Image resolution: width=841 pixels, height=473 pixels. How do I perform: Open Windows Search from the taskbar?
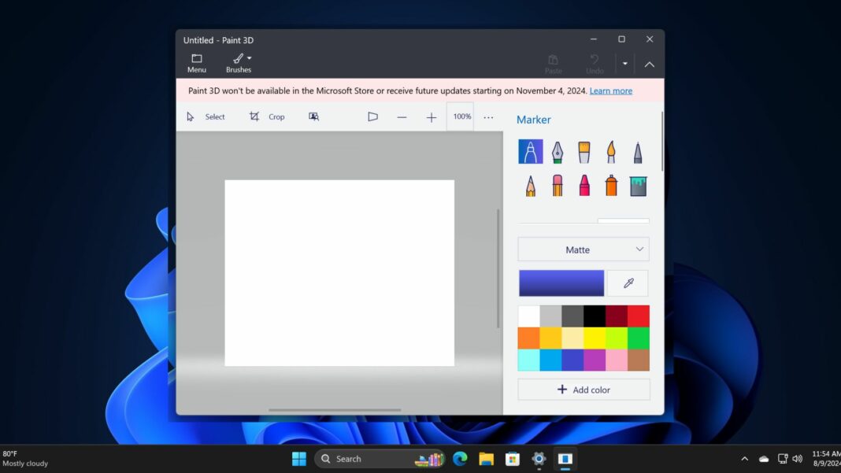coord(346,458)
